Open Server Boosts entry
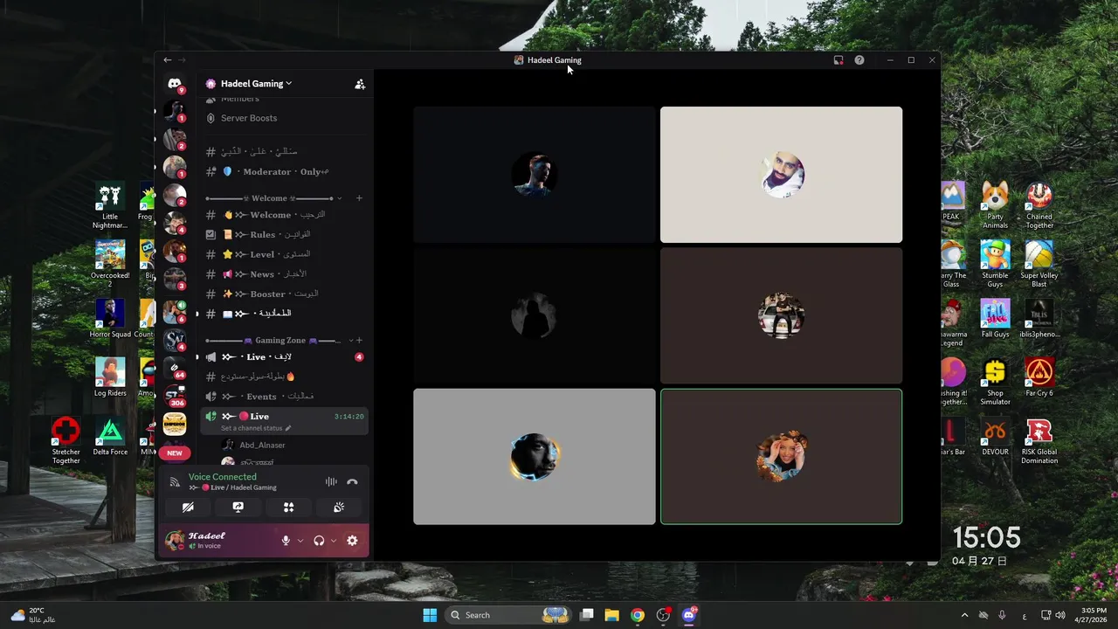The image size is (1118, 629). (x=284, y=118)
